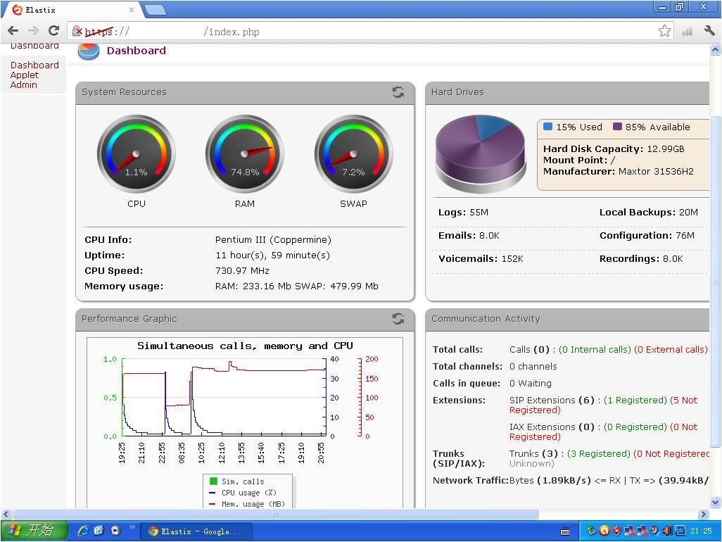The image size is (722, 542).
Task: Click the horizontal scrollbar left arrow
Action: (x=6, y=514)
